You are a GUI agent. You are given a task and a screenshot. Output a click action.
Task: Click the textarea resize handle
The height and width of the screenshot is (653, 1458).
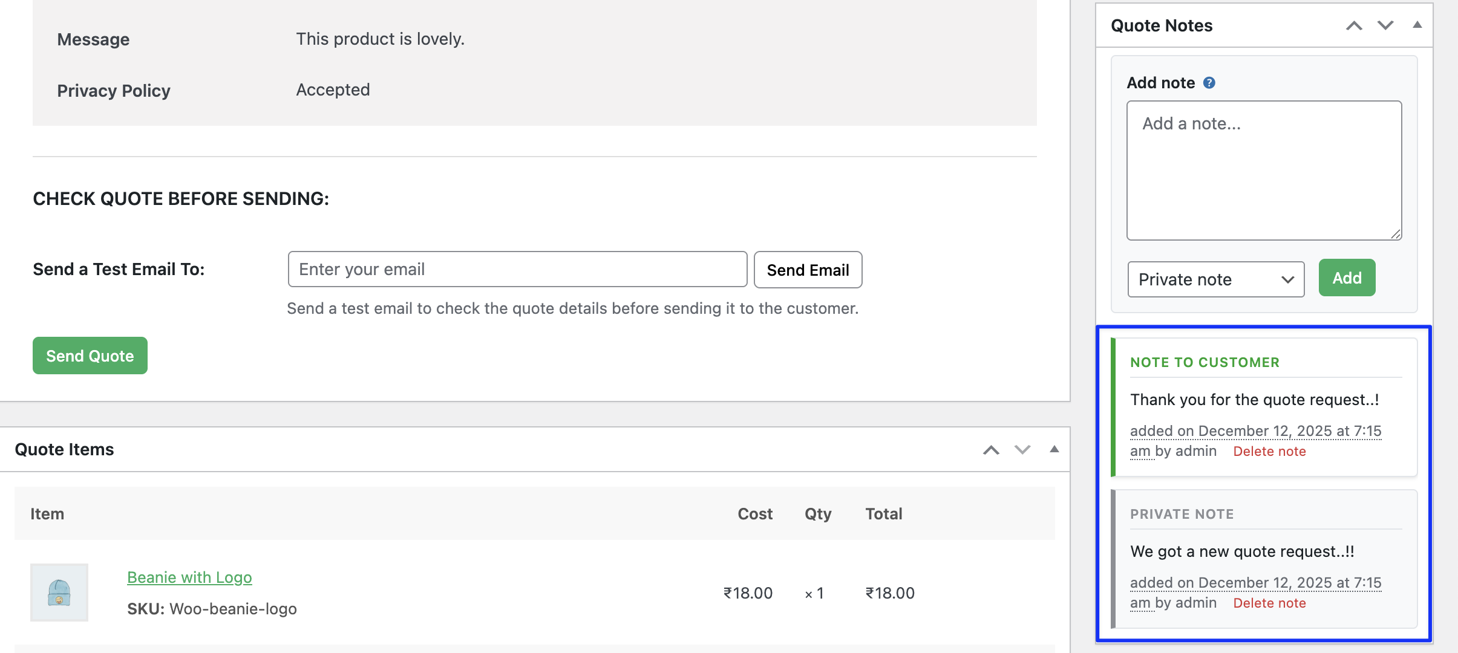click(x=1395, y=234)
